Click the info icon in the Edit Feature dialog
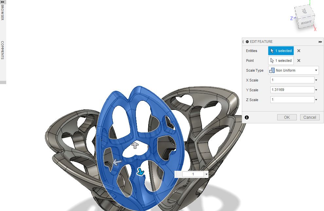324x211 pixels. point(247,117)
